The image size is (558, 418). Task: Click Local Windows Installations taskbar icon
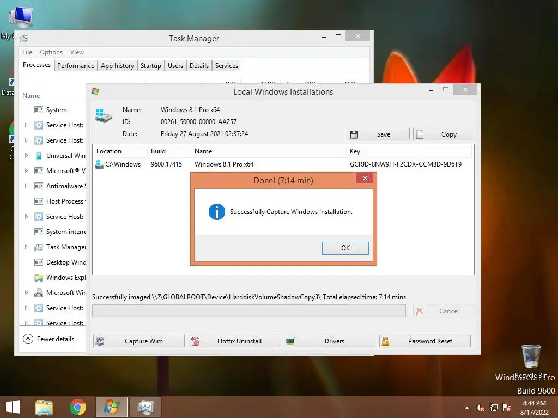click(111, 407)
